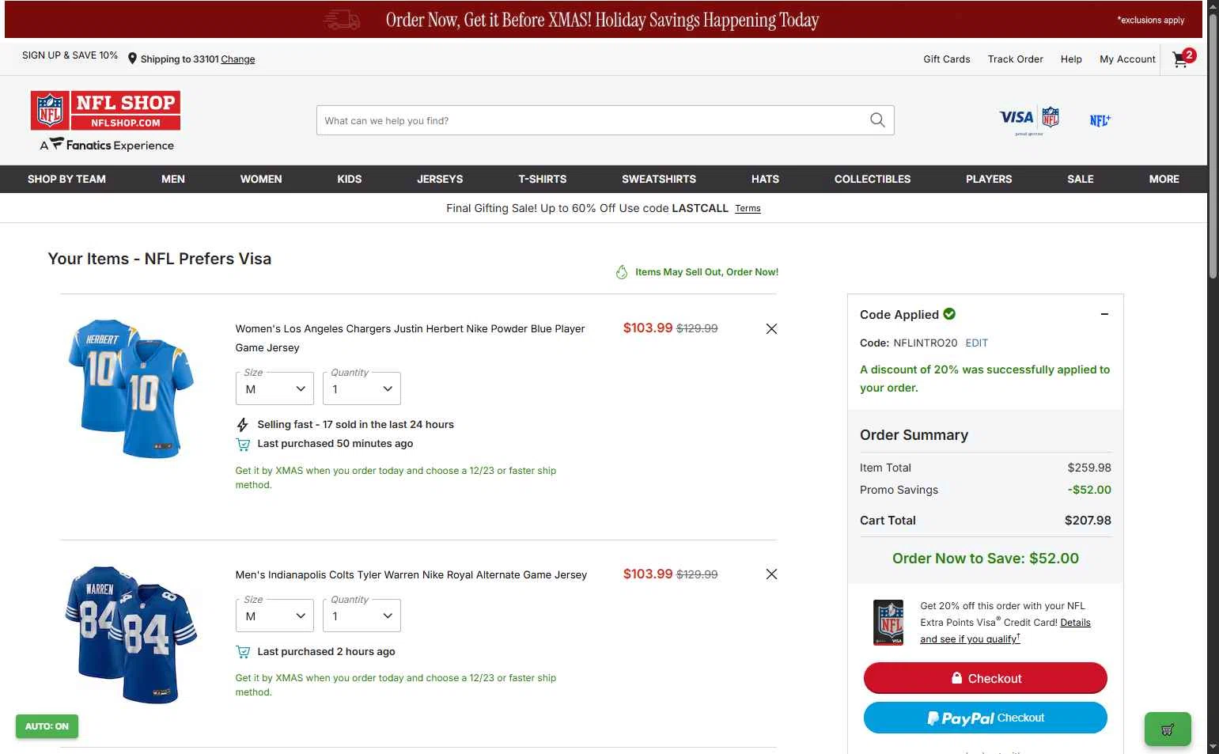The image size is (1219, 754).
Task: Click the Promo Savings -$52.00 value
Action: click(1089, 490)
